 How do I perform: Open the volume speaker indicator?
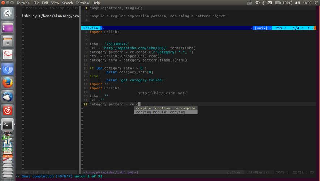pos(297,3)
